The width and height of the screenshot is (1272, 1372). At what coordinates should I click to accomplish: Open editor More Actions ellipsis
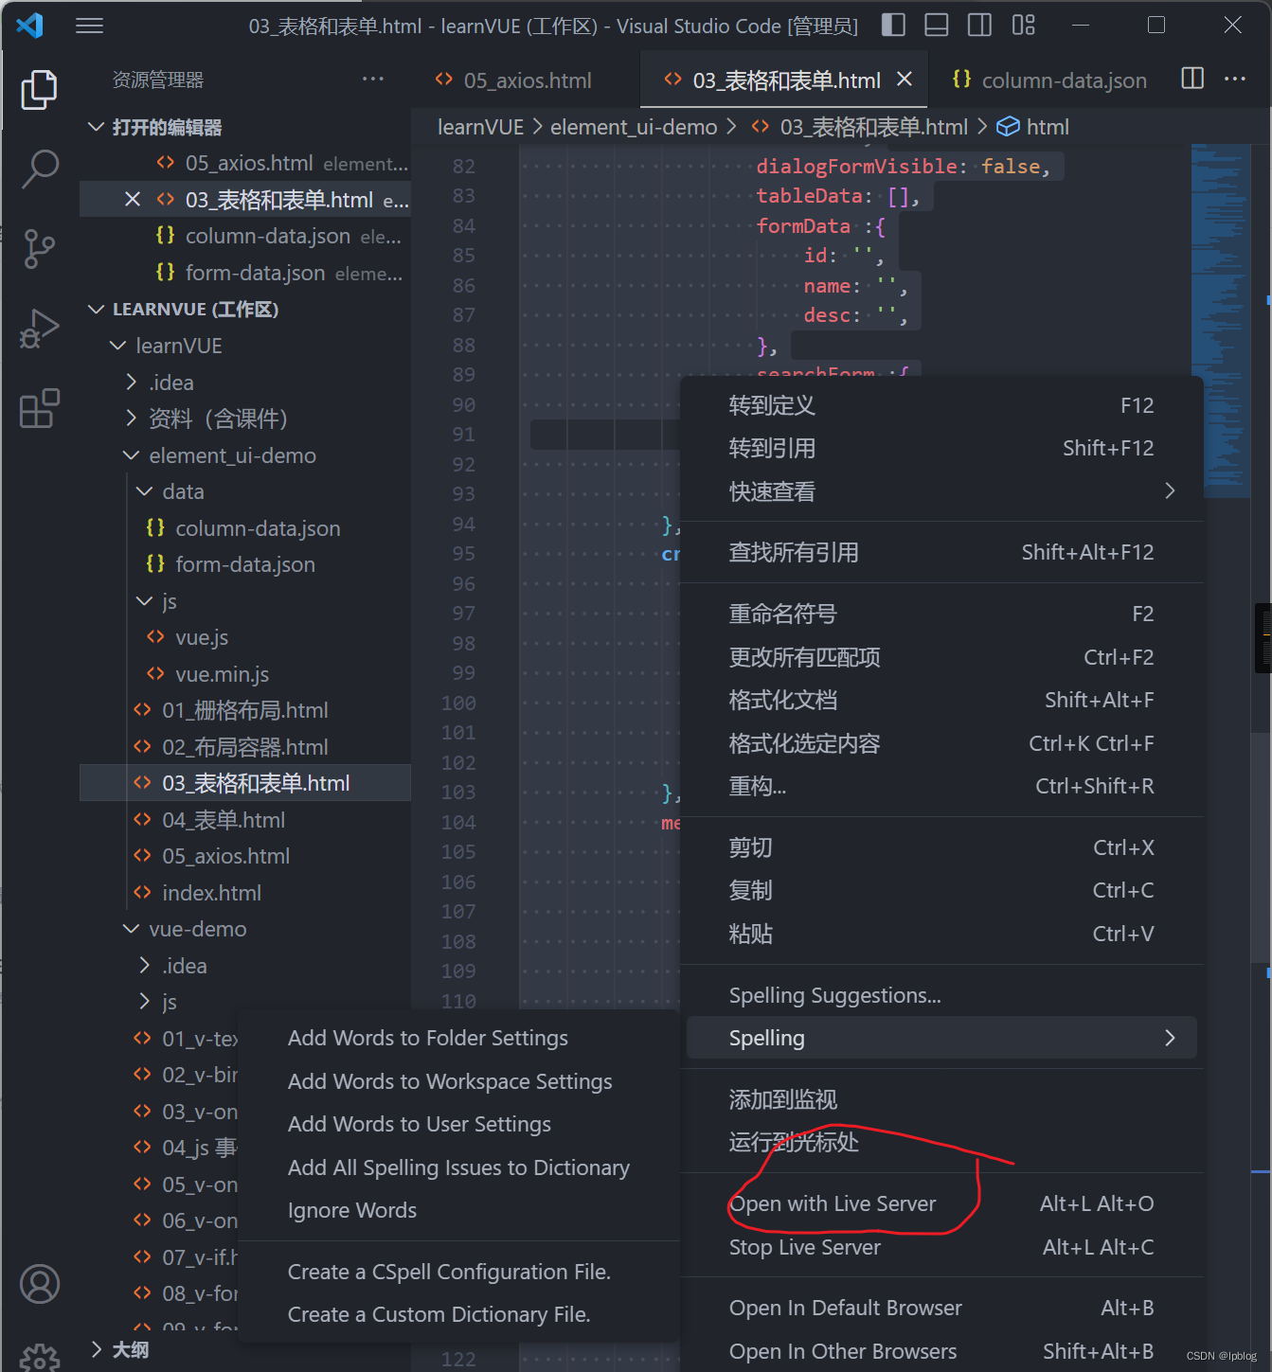pyautogui.click(x=1235, y=79)
